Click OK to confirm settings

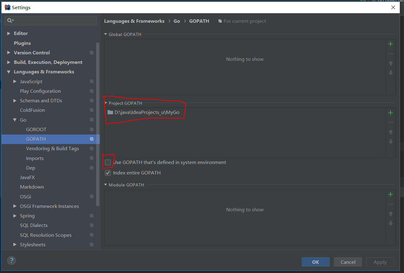316,262
